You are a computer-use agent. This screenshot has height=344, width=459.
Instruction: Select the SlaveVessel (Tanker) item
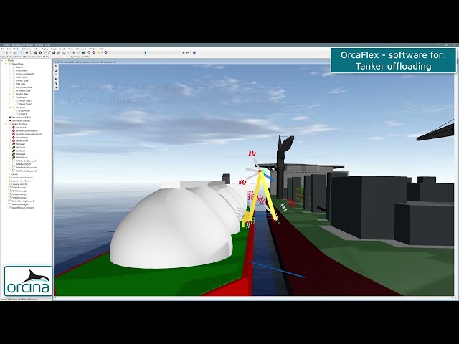[x=21, y=120]
